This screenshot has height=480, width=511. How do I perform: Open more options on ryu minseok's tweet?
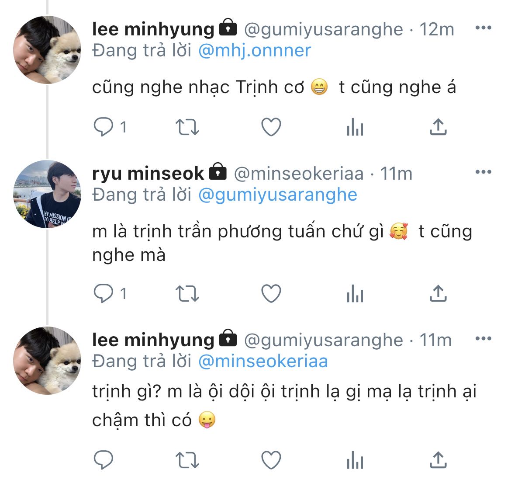pos(483,173)
